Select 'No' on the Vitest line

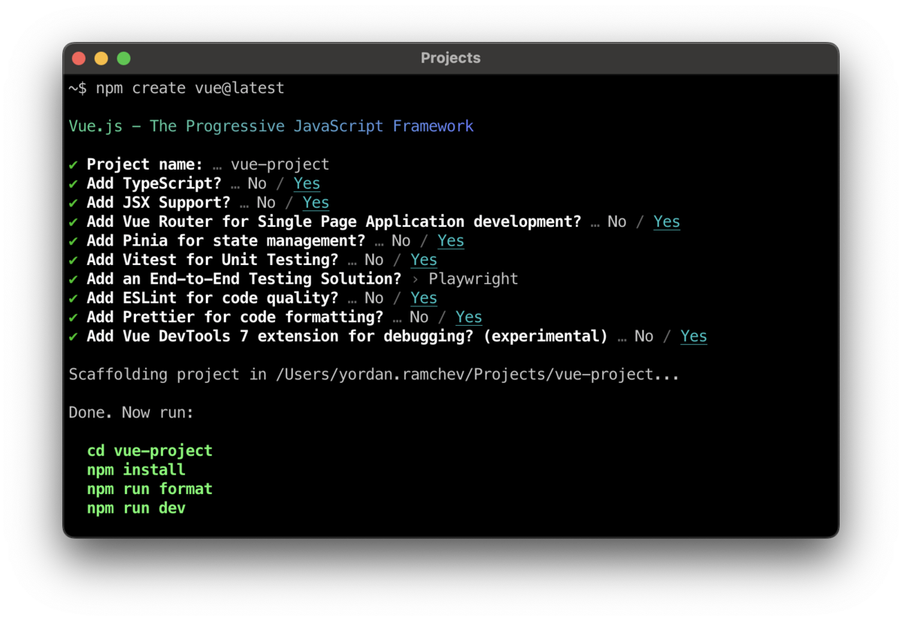click(x=374, y=260)
